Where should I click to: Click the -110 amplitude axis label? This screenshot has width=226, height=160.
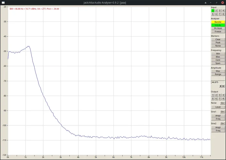click(4, 140)
